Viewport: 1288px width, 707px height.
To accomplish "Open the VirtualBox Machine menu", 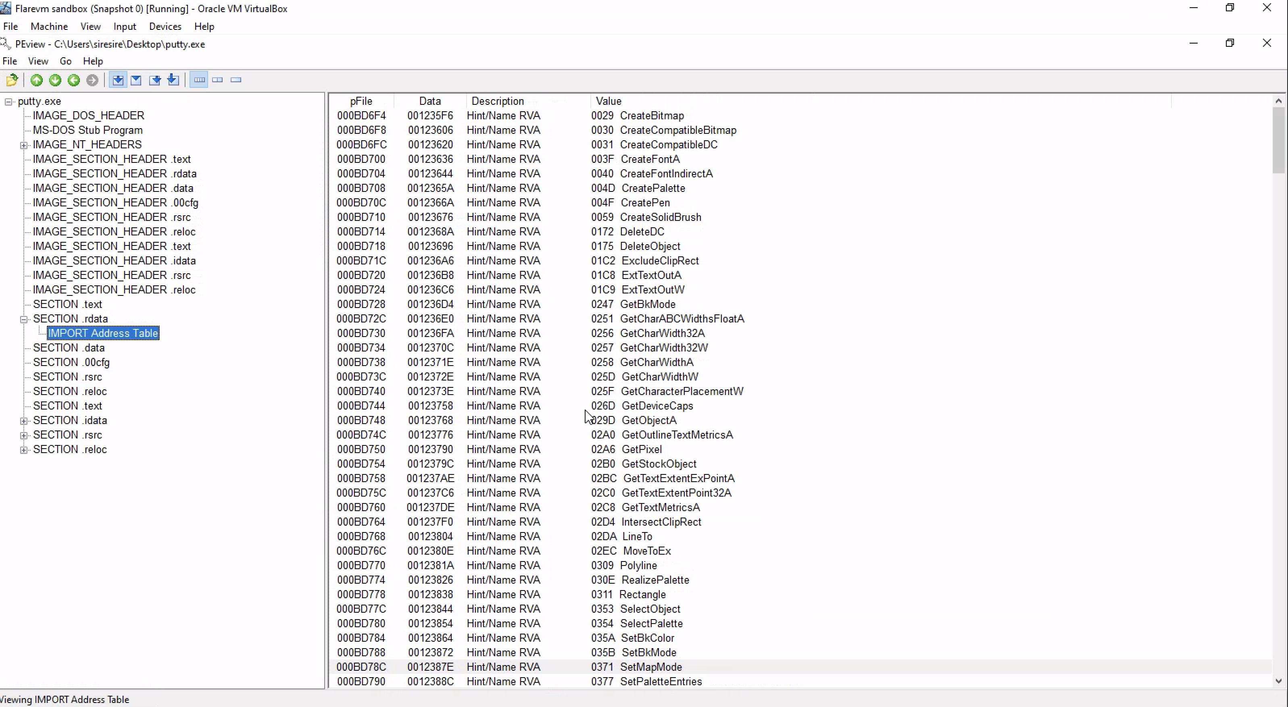I will [x=49, y=27].
